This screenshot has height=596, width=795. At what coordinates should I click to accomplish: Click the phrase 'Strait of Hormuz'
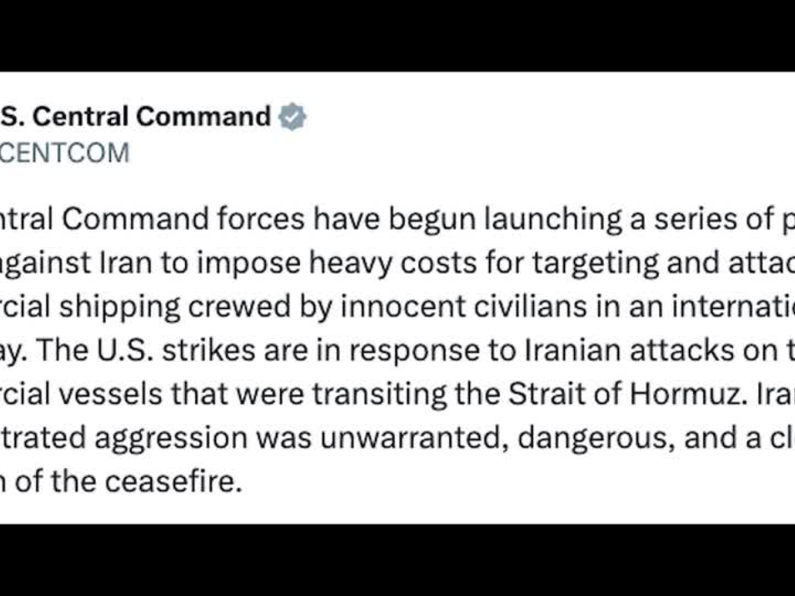click(625, 394)
